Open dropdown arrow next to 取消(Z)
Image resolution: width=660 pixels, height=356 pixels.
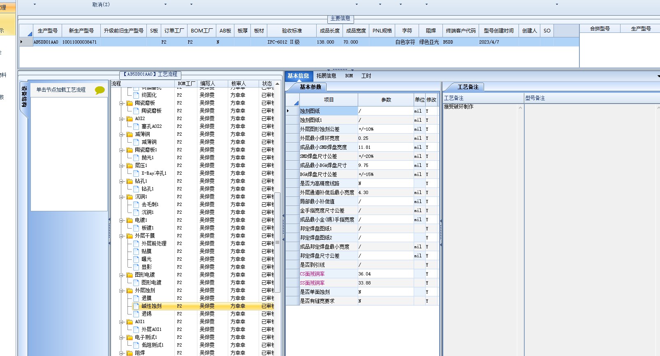pyautogui.click(x=166, y=5)
